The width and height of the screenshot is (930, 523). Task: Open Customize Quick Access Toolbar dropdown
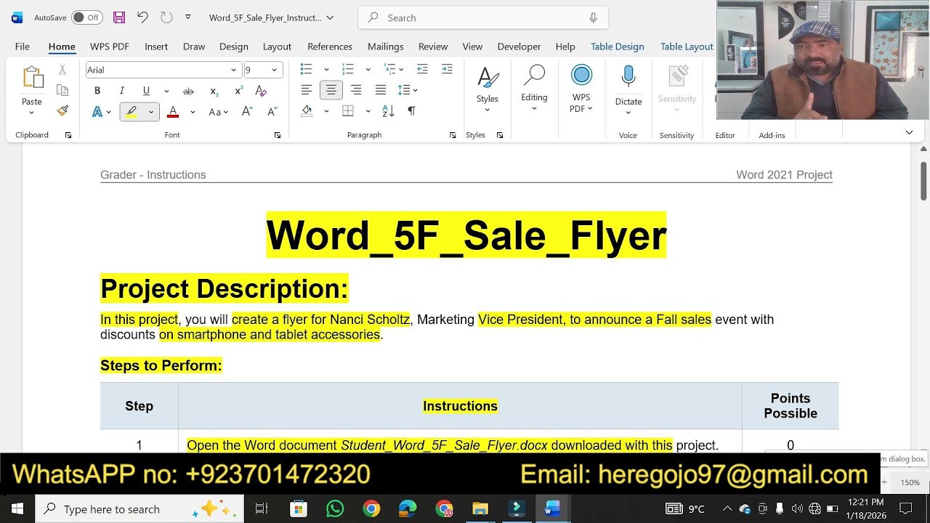[188, 17]
